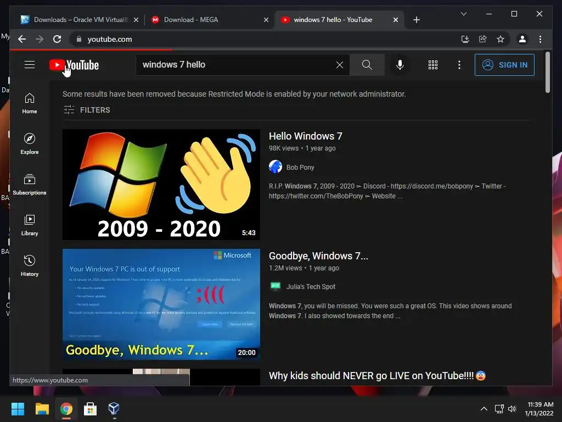
Task: Close the Oracle VM VirtualBox tab
Action: click(x=136, y=20)
